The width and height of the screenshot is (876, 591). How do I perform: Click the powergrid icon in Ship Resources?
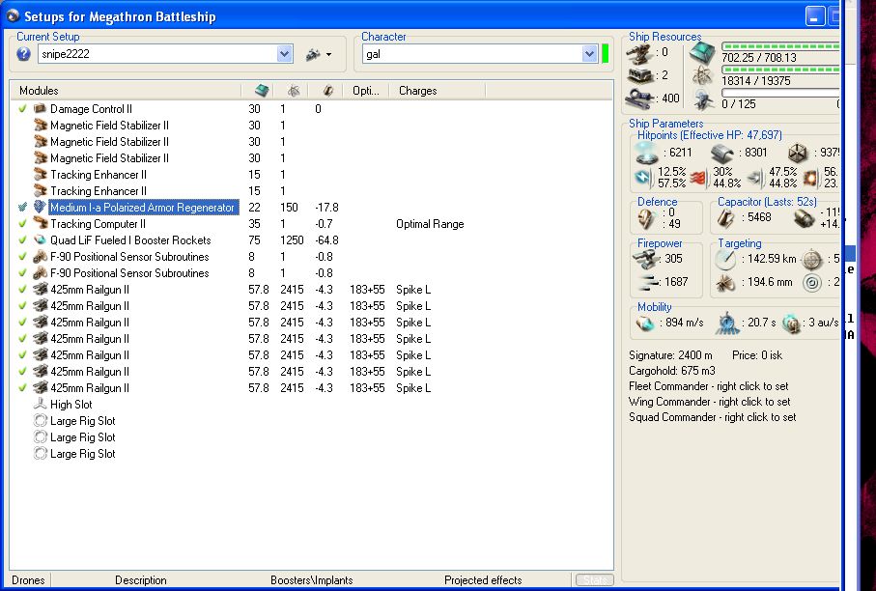click(x=703, y=75)
